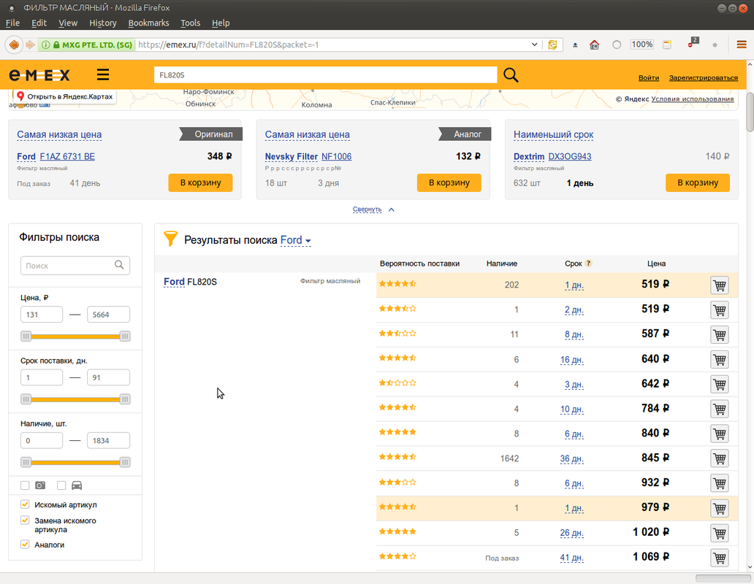This screenshot has width=754, height=584.
Task: Click the notification icon with badge 2
Action: point(693,43)
